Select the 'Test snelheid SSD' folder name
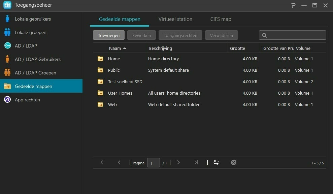The height and width of the screenshot is (194, 333). (125, 82)
